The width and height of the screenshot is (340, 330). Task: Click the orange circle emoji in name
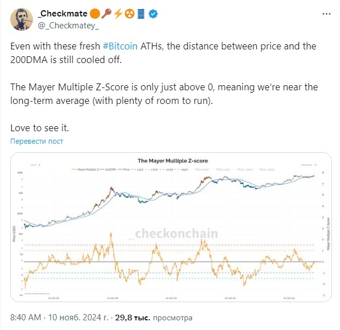click(94, 14)
